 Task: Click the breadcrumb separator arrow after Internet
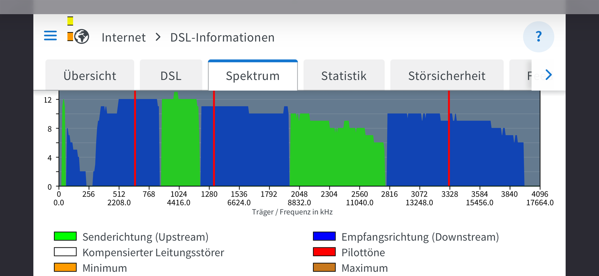pos(158,37)
